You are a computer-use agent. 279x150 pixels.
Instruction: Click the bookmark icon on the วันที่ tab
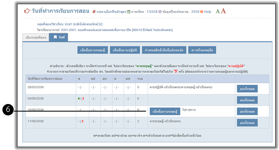(x=55, y=37)
